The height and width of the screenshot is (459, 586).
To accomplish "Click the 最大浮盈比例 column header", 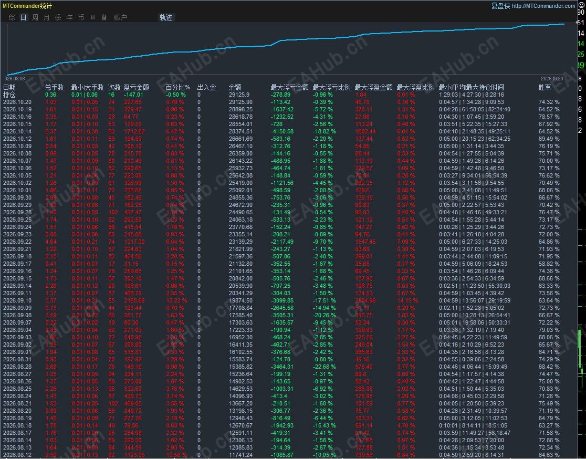I will 415,88.
